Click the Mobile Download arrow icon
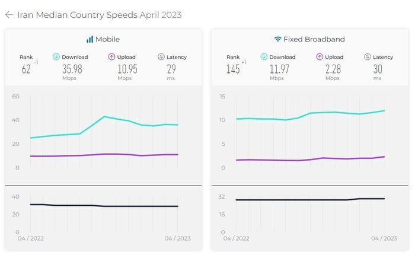 pos(56,57)
